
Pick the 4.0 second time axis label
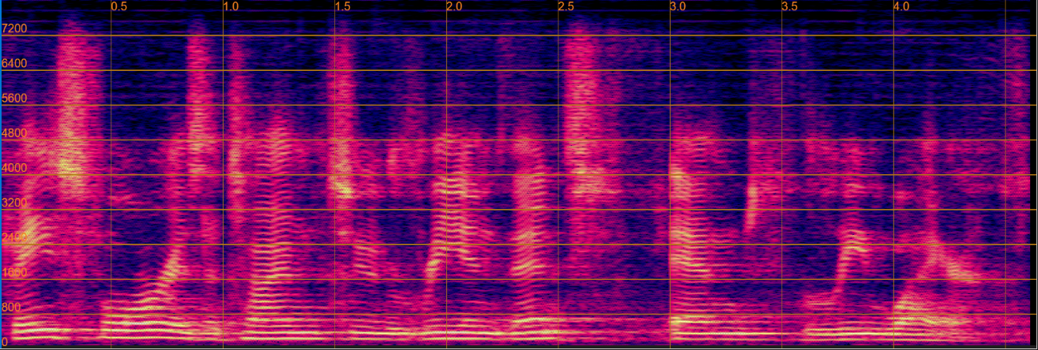pyautogui.click(x=901, y=7)
